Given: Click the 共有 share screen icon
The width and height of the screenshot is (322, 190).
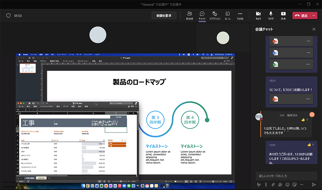Looking at the screenshot, I should click(283, 15).
